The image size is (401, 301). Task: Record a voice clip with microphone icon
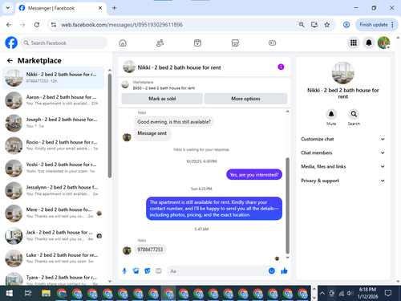click(124, 271)
